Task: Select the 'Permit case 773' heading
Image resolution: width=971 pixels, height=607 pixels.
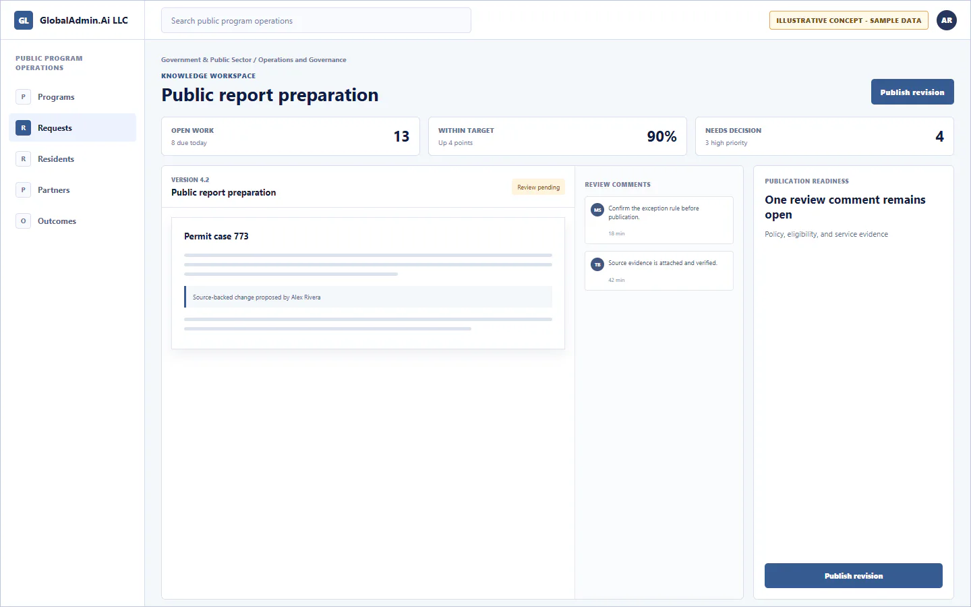Action: [216, 236]
